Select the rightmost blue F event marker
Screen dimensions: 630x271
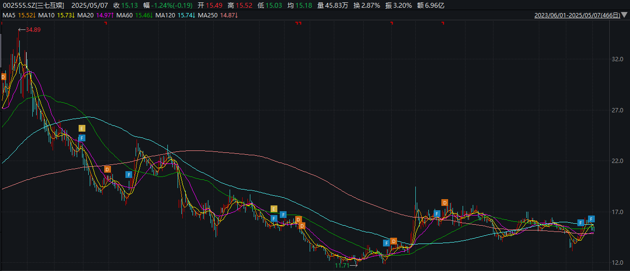[x=591, y=219]
